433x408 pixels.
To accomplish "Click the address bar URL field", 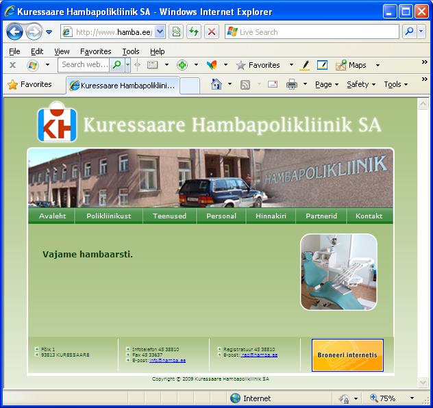I will [108, 32].
